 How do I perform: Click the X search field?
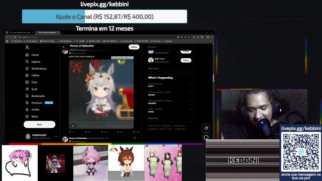coord(170,47)
